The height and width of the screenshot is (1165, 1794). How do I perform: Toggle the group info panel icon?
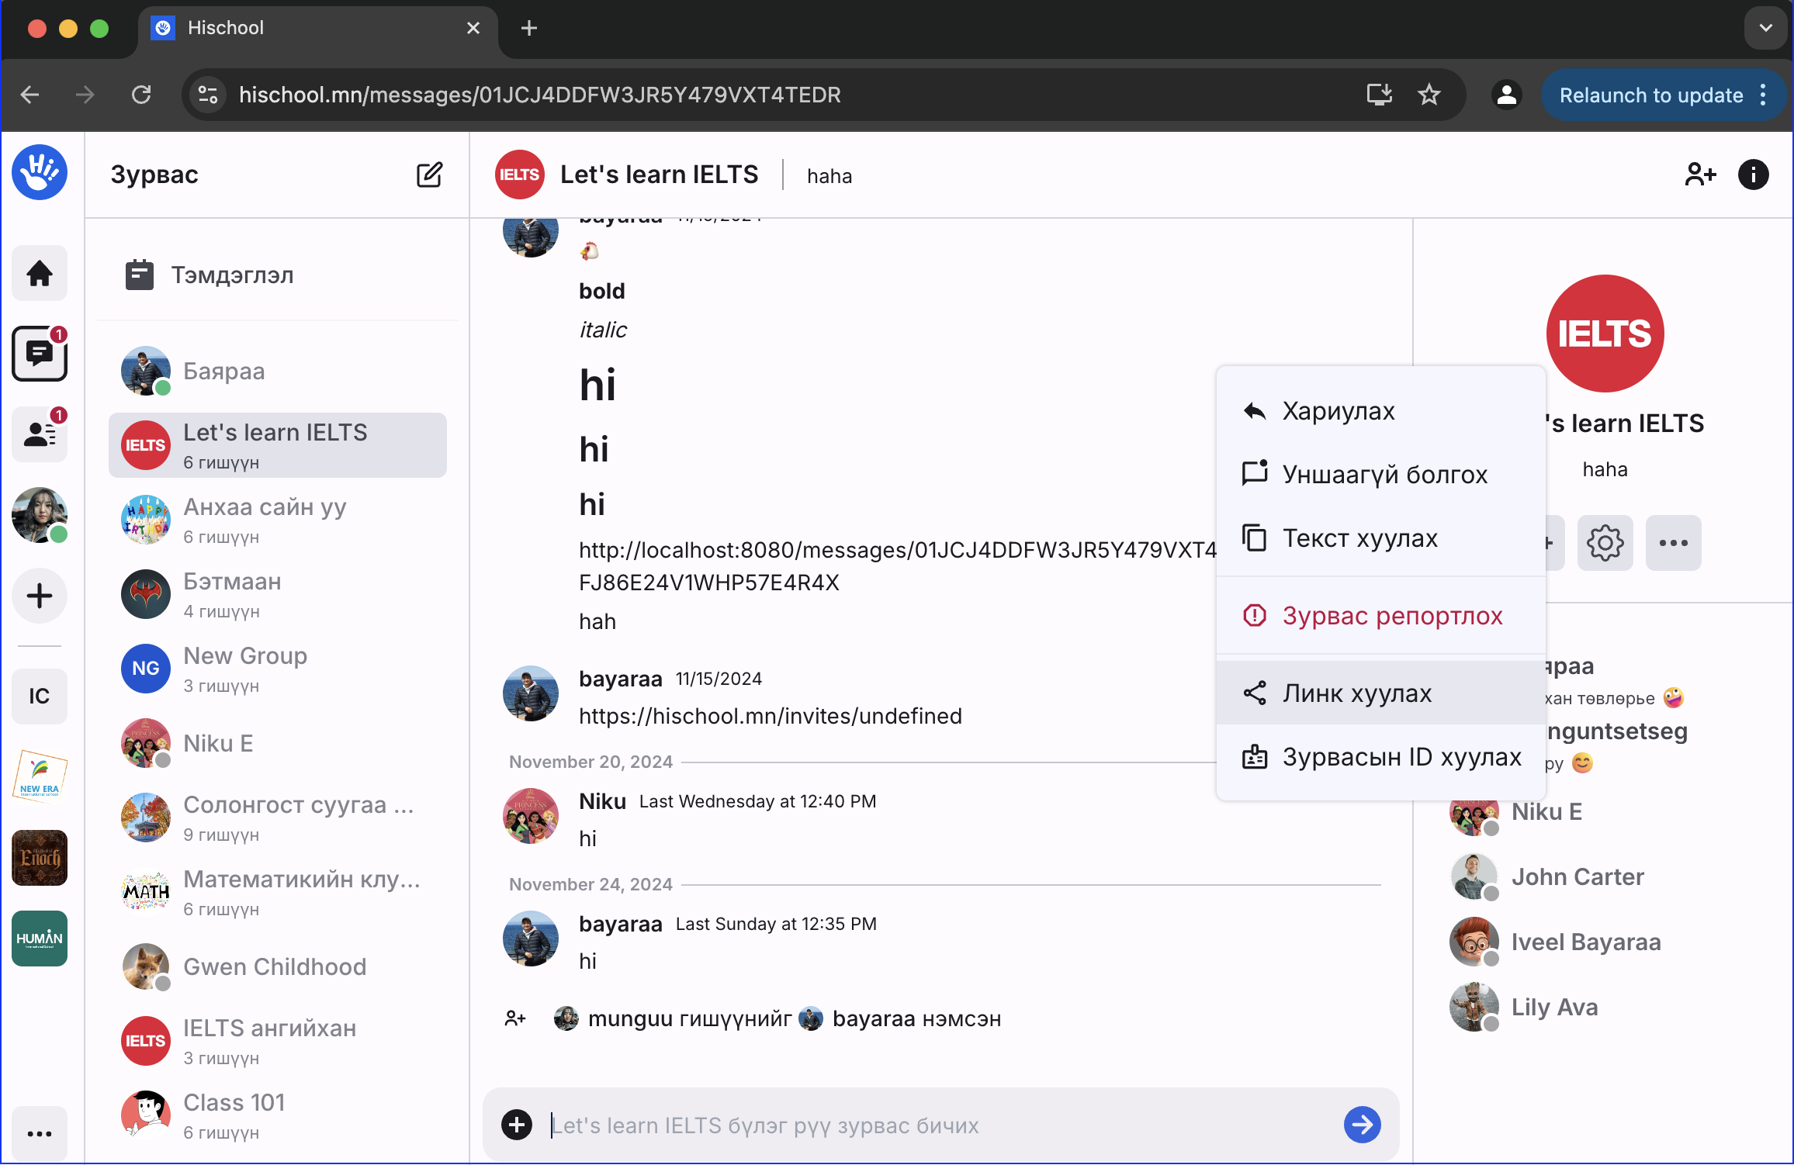coord(1753,175)
